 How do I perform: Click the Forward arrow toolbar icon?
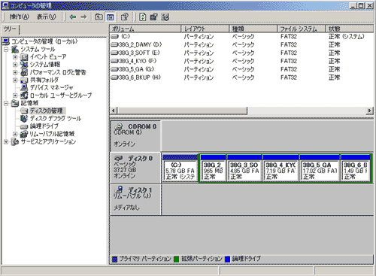pyautogui.click(x=83, y=17)
